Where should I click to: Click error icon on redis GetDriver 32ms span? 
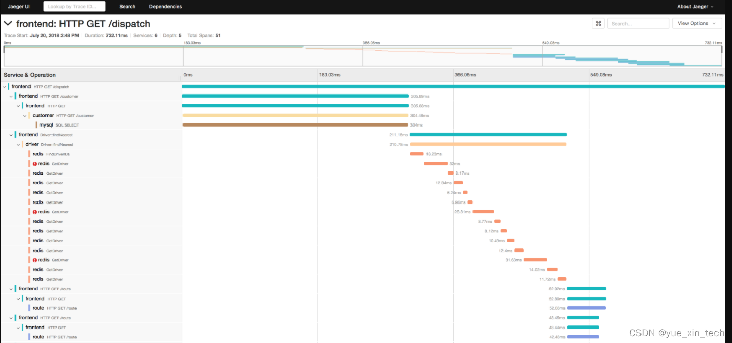click(35, 164)
